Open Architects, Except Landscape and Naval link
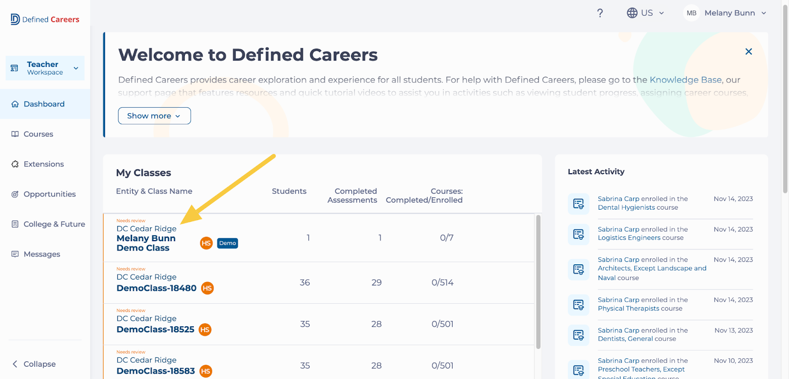Screen dimensions: 789x379 652,273
